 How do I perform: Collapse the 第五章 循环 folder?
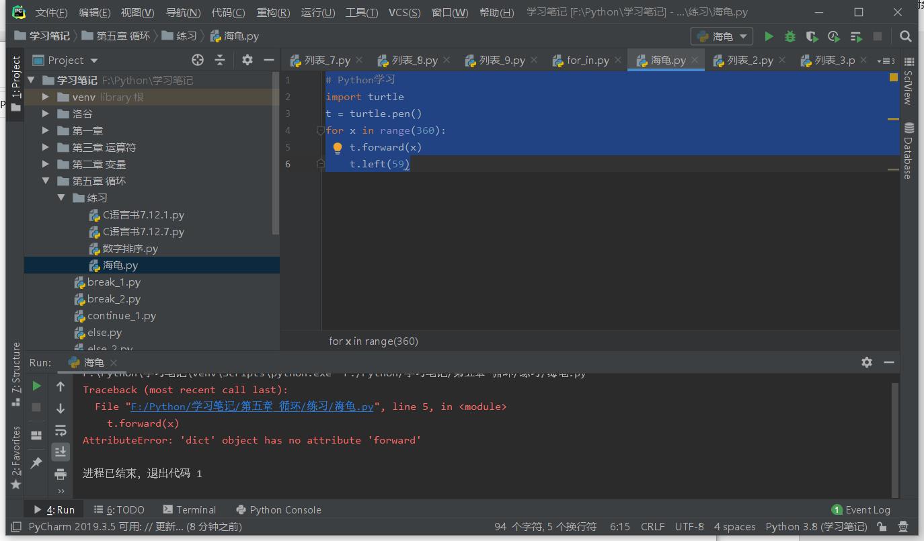pos(46,181)
